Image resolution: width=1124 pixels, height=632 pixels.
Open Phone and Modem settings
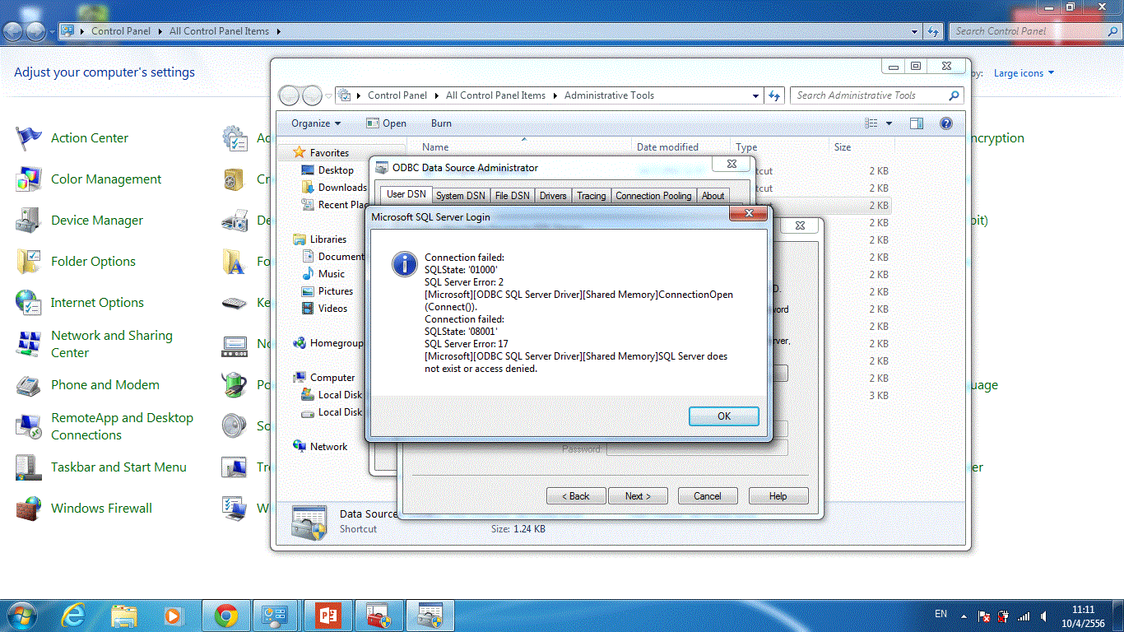coord(105,385)
